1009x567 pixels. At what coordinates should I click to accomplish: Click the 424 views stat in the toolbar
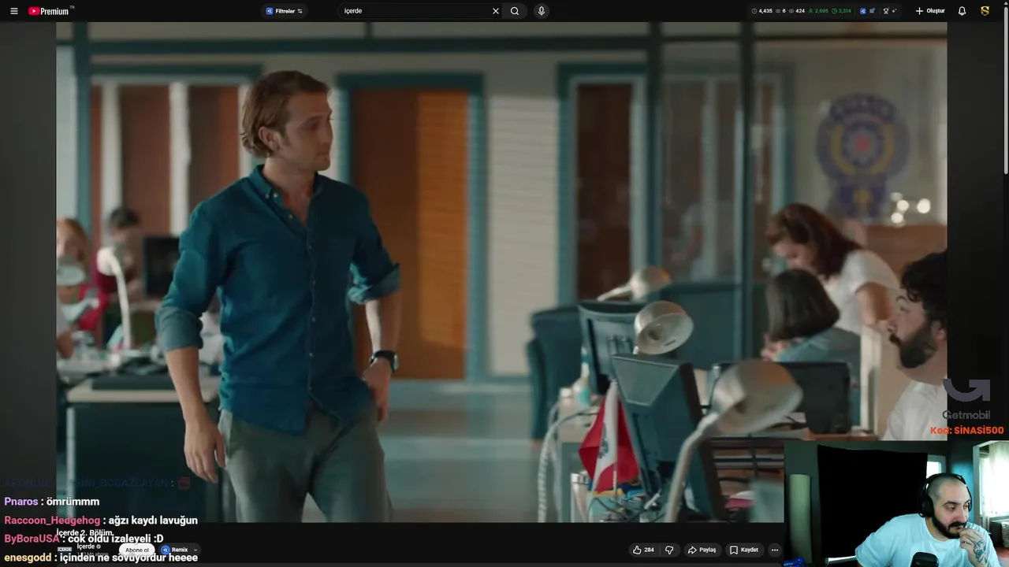[x=796, y=11]
